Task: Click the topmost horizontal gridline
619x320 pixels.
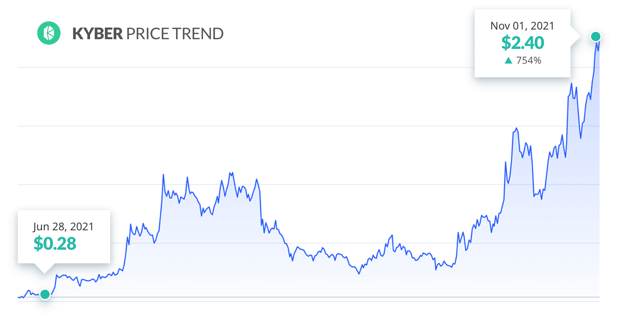Action: click(246, 68)
